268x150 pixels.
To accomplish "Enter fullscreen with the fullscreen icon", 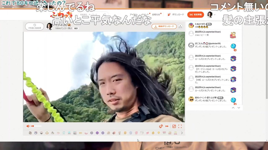I will (180, 126).
